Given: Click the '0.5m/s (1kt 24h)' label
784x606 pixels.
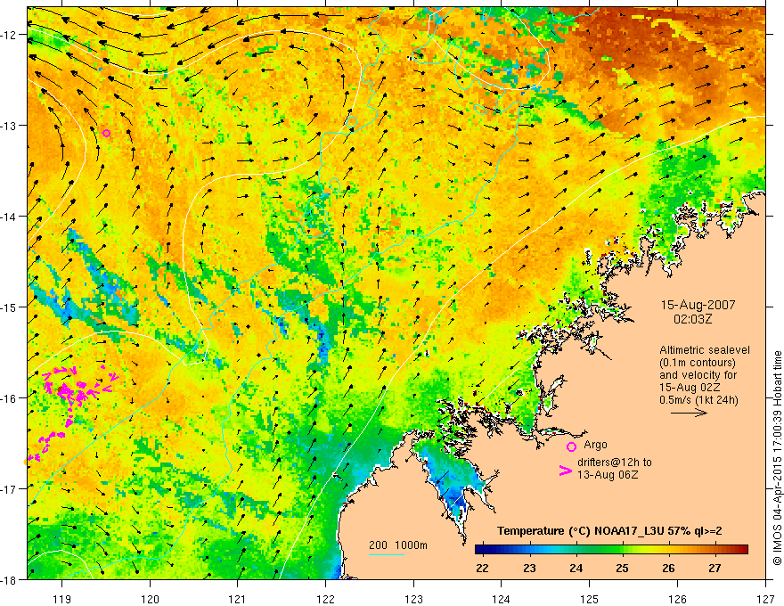Looking at the screenshot, I should pos(698,399).
